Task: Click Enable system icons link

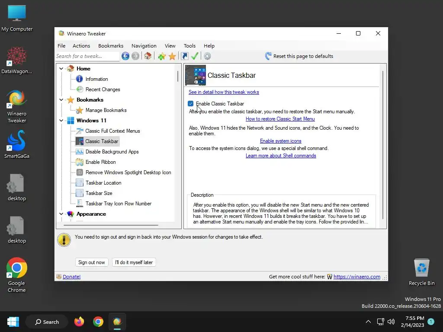Action: coord(280,141)
